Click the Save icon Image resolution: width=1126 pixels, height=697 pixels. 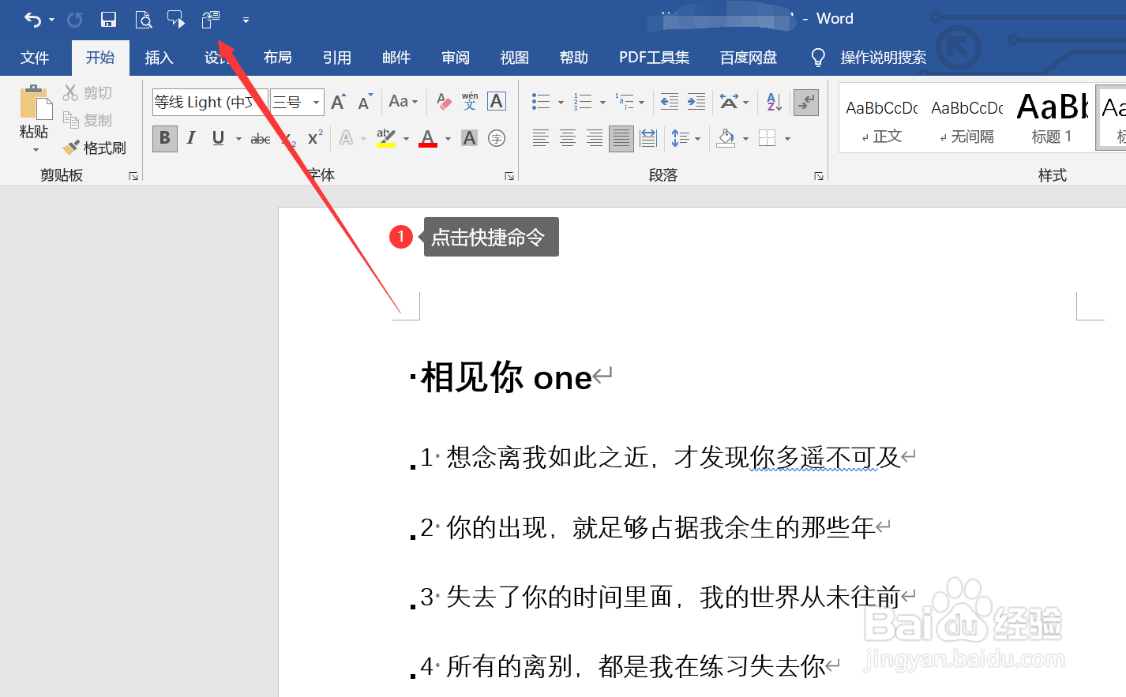[108, 19]
